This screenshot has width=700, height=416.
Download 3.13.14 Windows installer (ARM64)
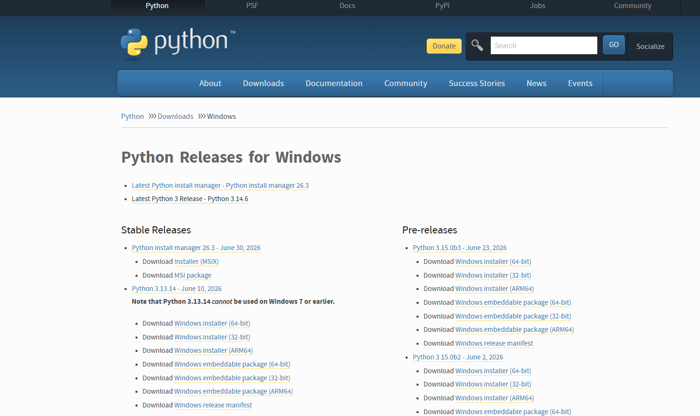click(214, 350)
